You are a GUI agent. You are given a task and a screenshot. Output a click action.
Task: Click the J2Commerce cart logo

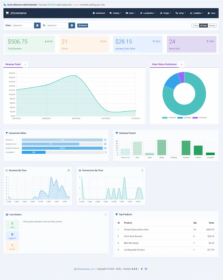[7, 13]
